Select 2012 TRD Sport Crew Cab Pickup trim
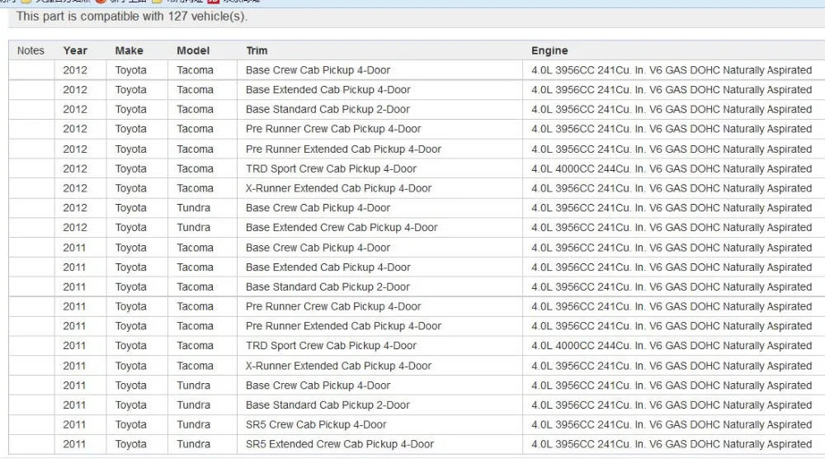 (x=331, y=168)
